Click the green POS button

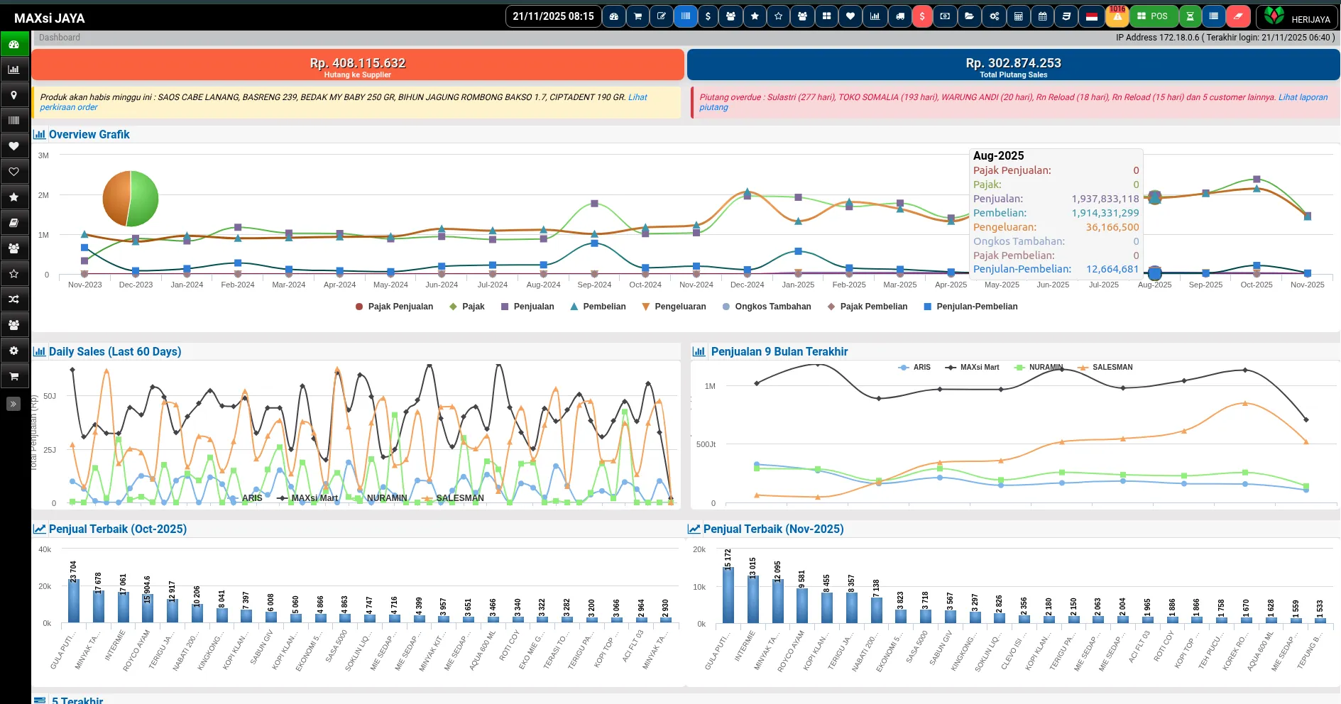tap(1154, 16)
